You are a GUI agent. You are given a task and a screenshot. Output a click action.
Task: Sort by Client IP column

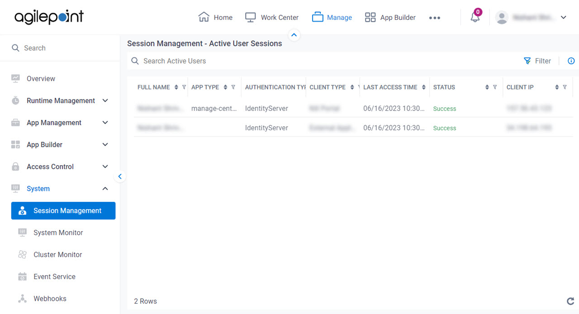tap(557, 87)
